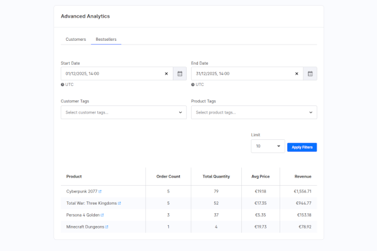Image resolution: width=377 pixels, height=251 pixels.
Task: Open Persona 4 Golden external link icon
Action: coord(104,215)
